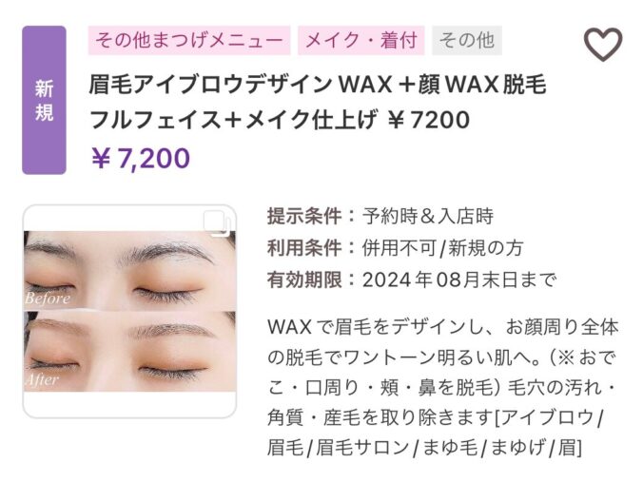The height and width of the screenshot is (482, 643).
Task: Click the 有効期限 2024年08月末日まで line
Action: (412, 280)
